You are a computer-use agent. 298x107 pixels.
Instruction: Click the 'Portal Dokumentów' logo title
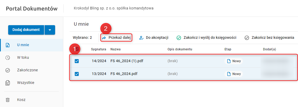(32, 8)
